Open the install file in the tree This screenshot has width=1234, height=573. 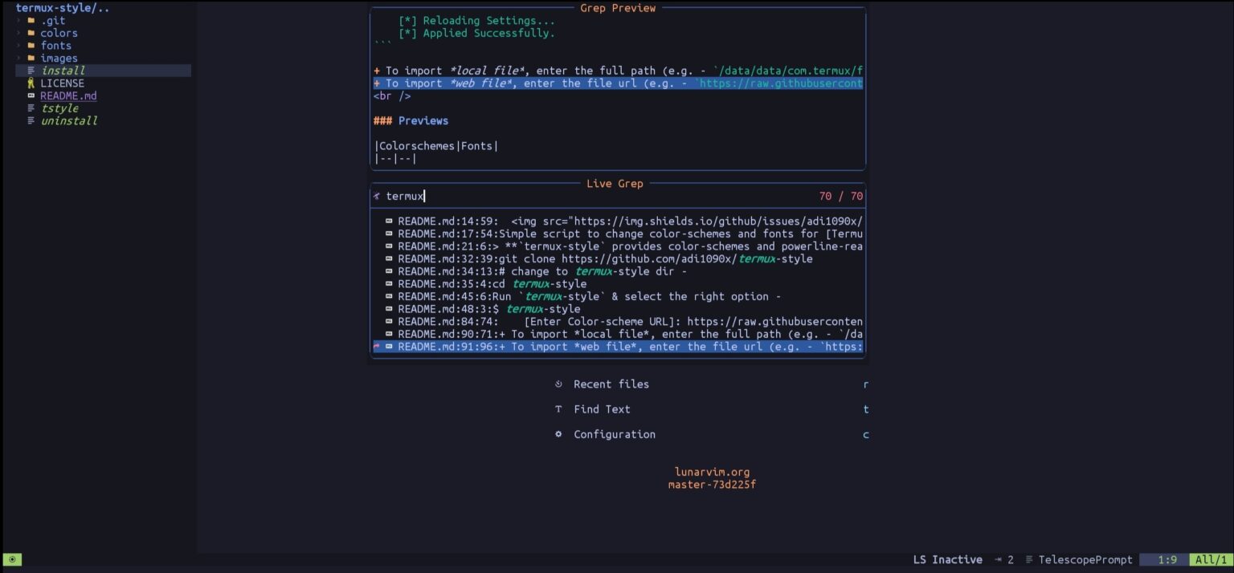pyautogui.click(x=62, y=71)
